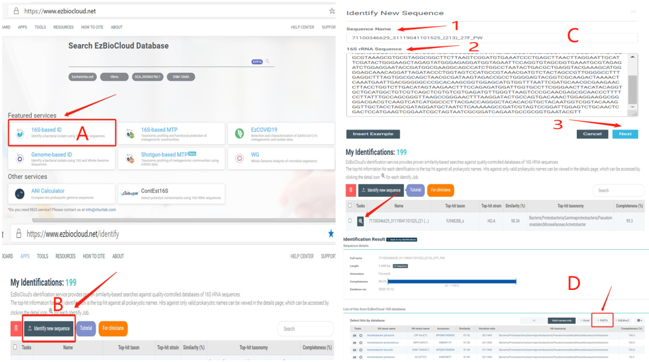
Task: Select circle option in Acinetobacter portensis row
Action: 361,357
